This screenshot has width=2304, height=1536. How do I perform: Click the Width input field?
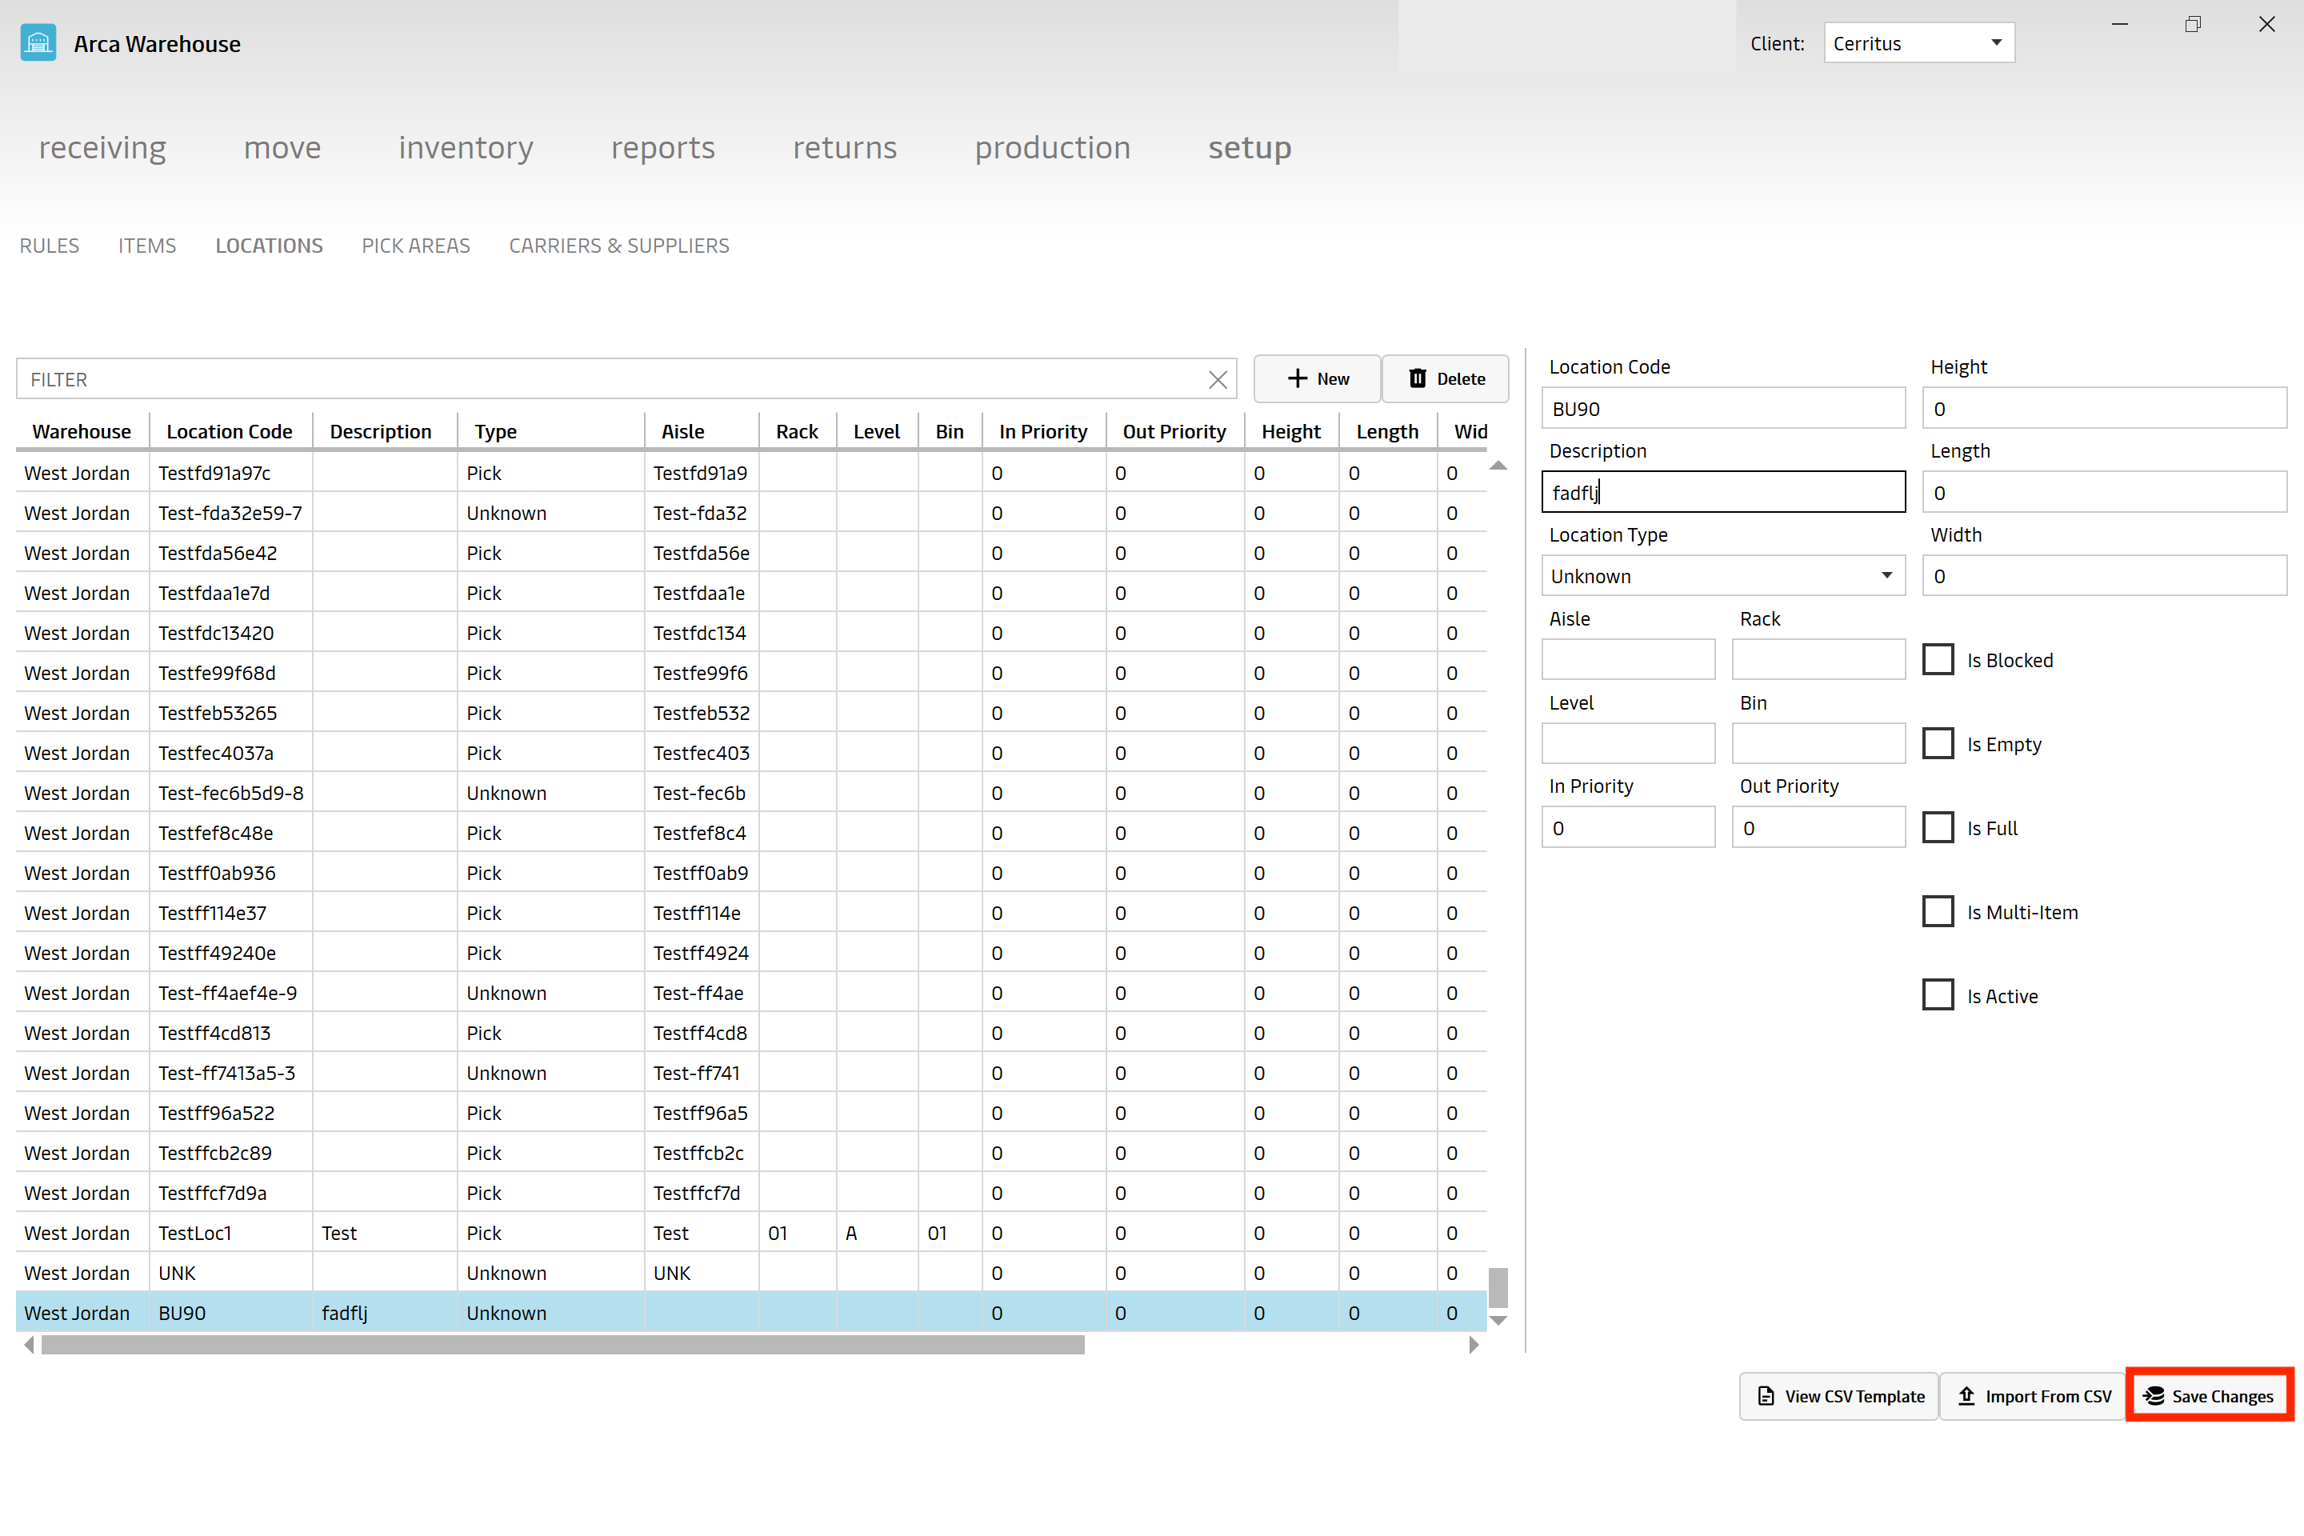tap(2104, 576)
